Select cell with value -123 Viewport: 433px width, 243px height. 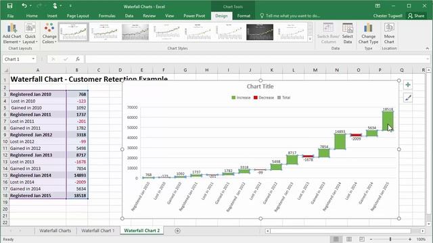(76, 101)
